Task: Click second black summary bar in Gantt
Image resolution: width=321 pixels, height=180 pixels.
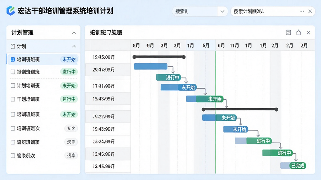Action: (x=240, y=110)
